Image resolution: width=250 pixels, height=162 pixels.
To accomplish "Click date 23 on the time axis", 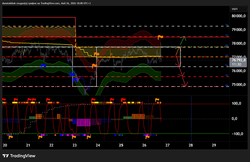I will tap(75, 145).
